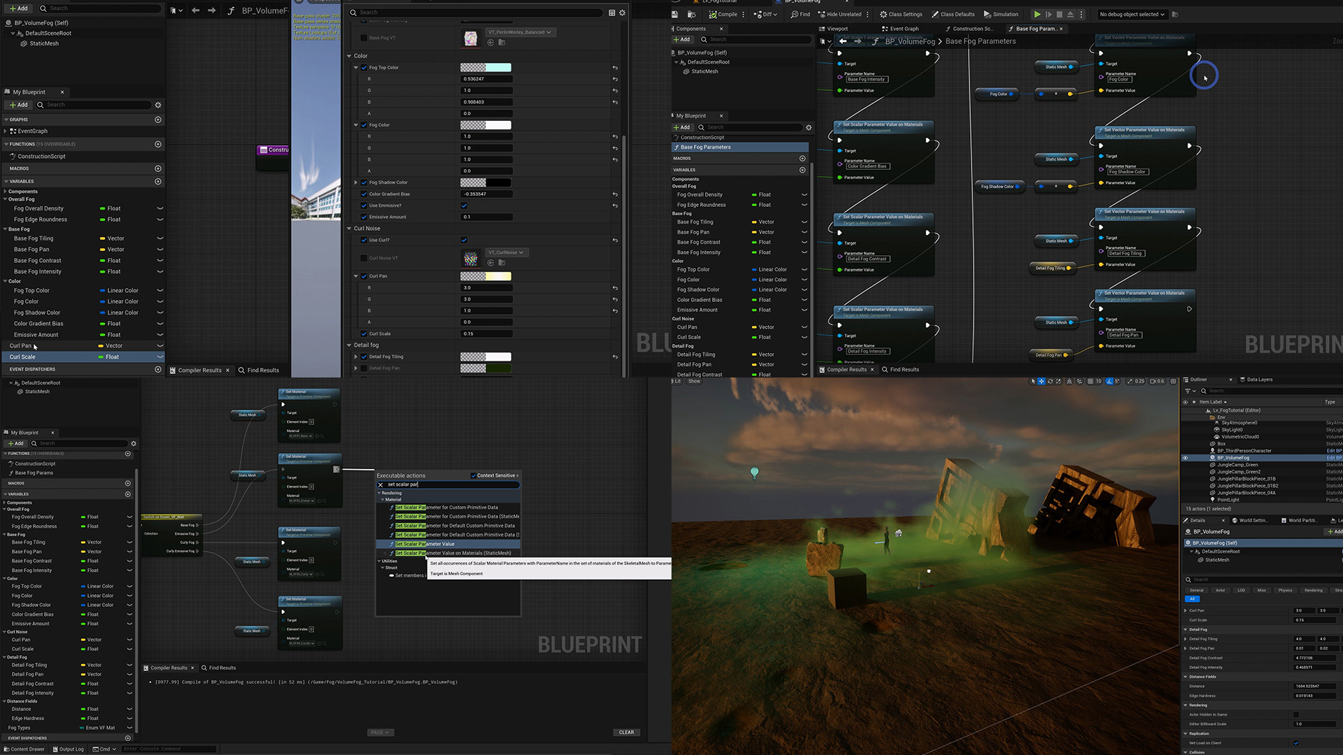Collapse the Curl Noise section

[x=350, y=229]
